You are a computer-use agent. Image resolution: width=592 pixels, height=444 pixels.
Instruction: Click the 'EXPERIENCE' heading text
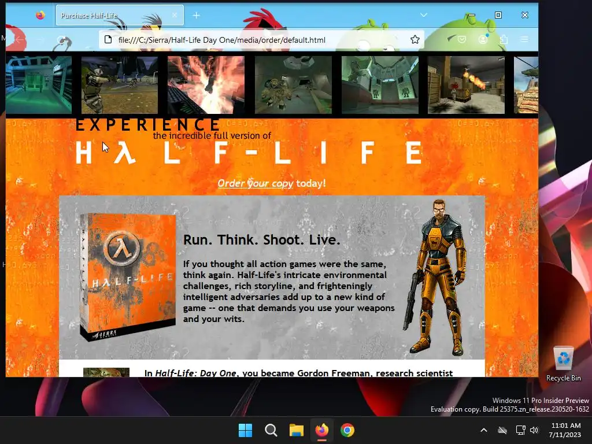point(147,125)
